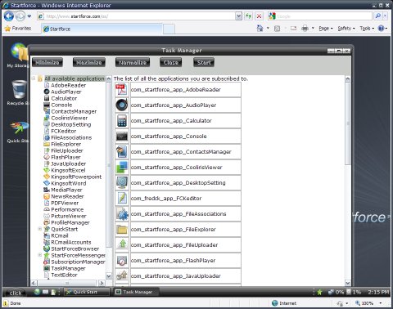The height and width of the screenshot is (309, 393).
Task: Open the search provider dropdown arrow
Action: pos(385,16)
